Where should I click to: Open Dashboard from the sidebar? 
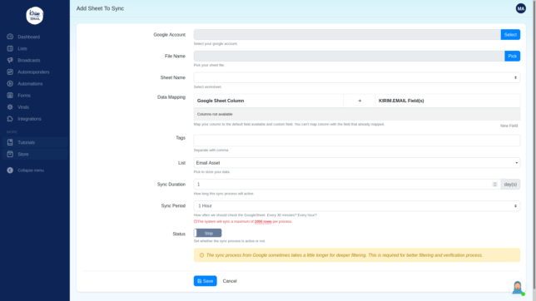point(28,37)
